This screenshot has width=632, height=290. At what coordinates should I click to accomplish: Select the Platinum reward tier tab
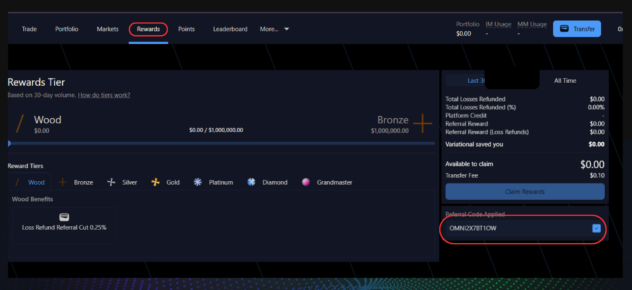[213, 182]
